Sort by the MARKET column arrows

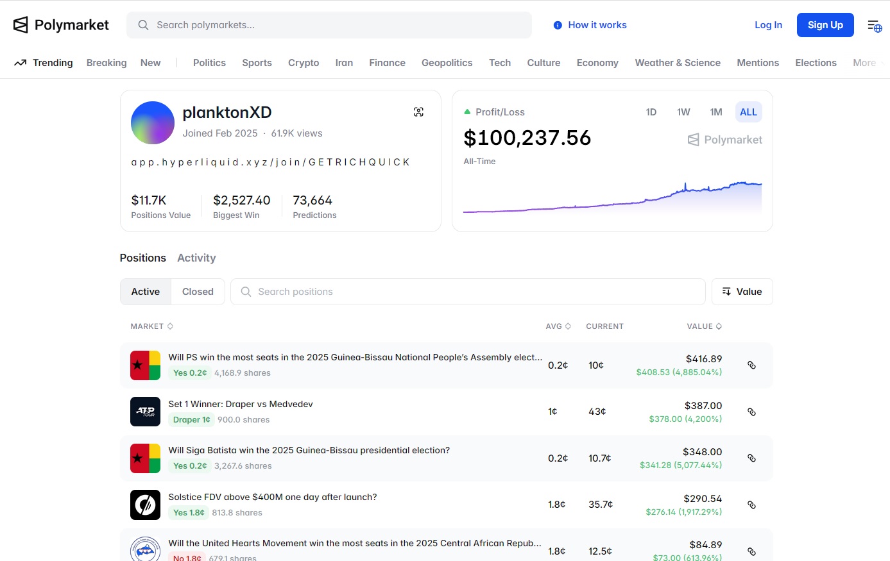coord(170,326)
